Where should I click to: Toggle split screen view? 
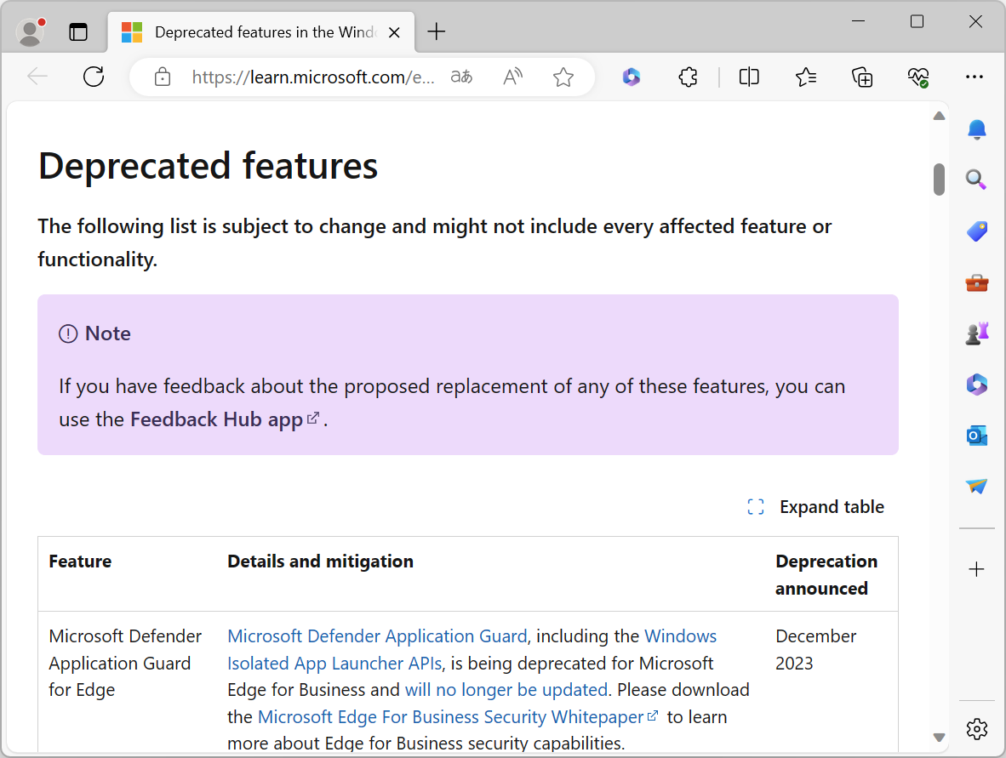coord(749,77)
